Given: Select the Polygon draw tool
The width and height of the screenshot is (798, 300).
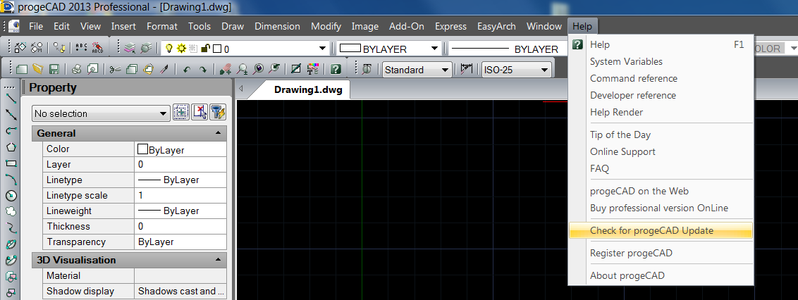Looking at the screenshot, I should point(11,147).
